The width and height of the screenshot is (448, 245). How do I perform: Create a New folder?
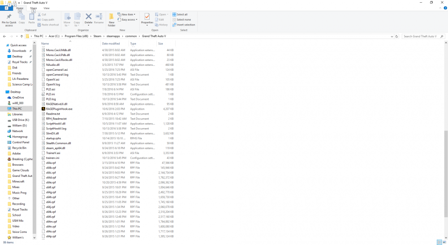tap(112, 20)
